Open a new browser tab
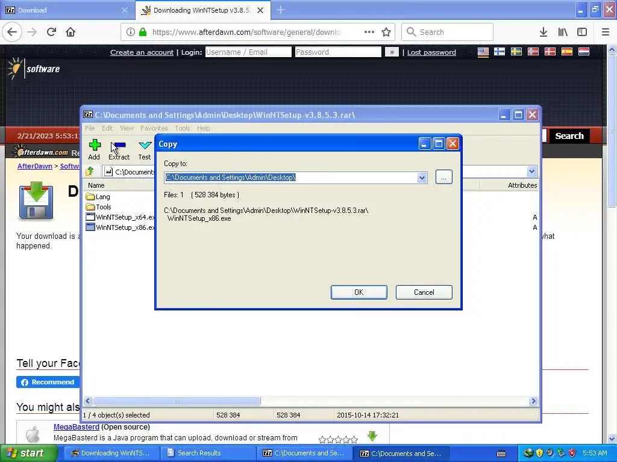This screenshot has width=617, height=462. pyautogui.click(x=281, y=10)
